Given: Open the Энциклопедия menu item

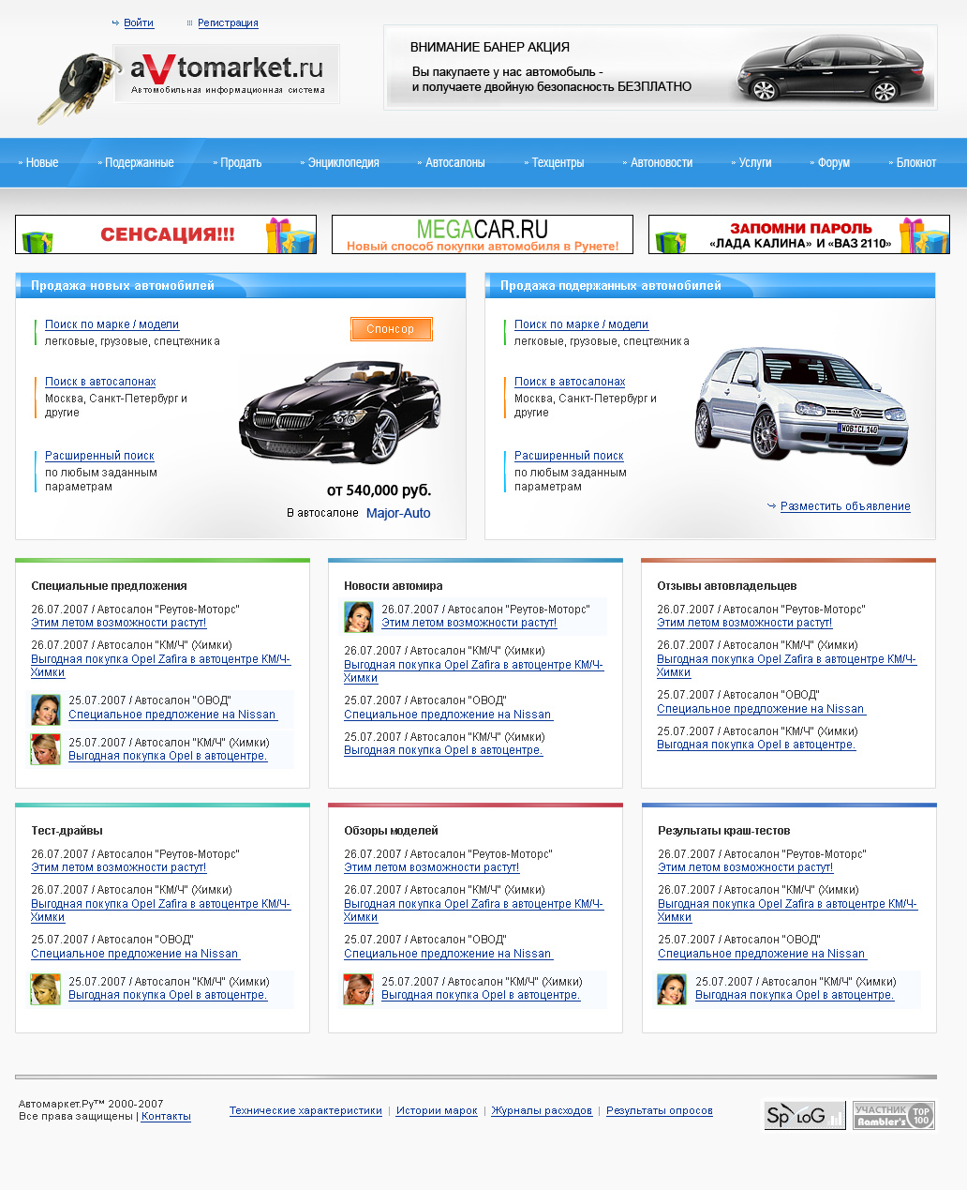Looking at the screenshot, I should click(x=344, y=162).
